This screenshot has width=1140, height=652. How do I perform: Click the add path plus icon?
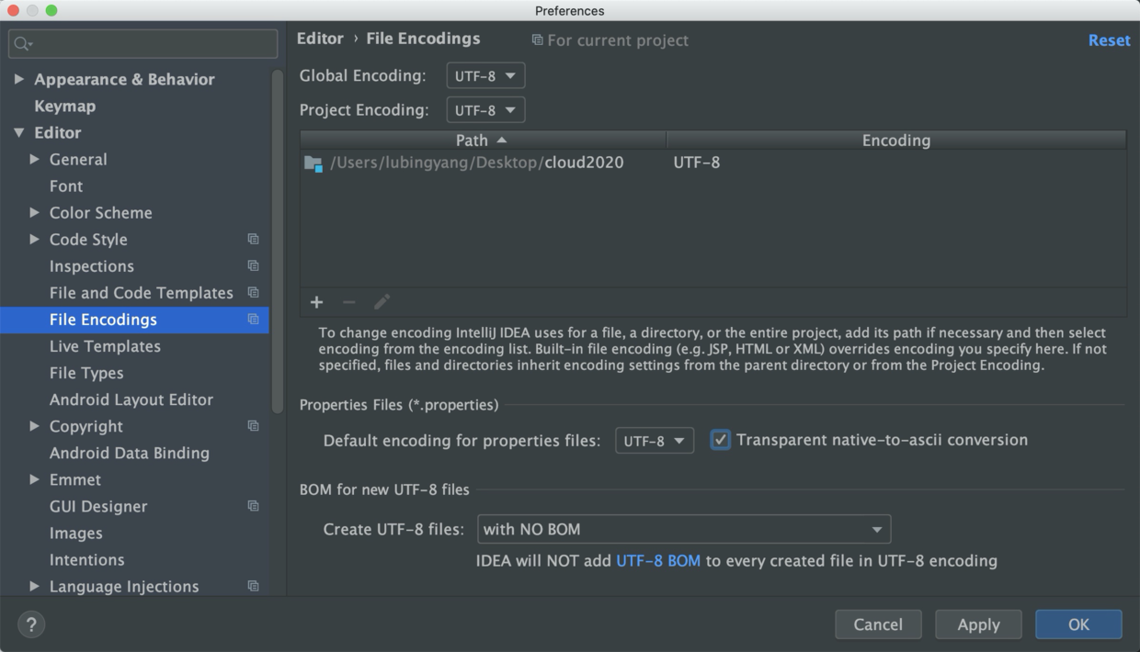pyautogui.click(x=316, y=302)
